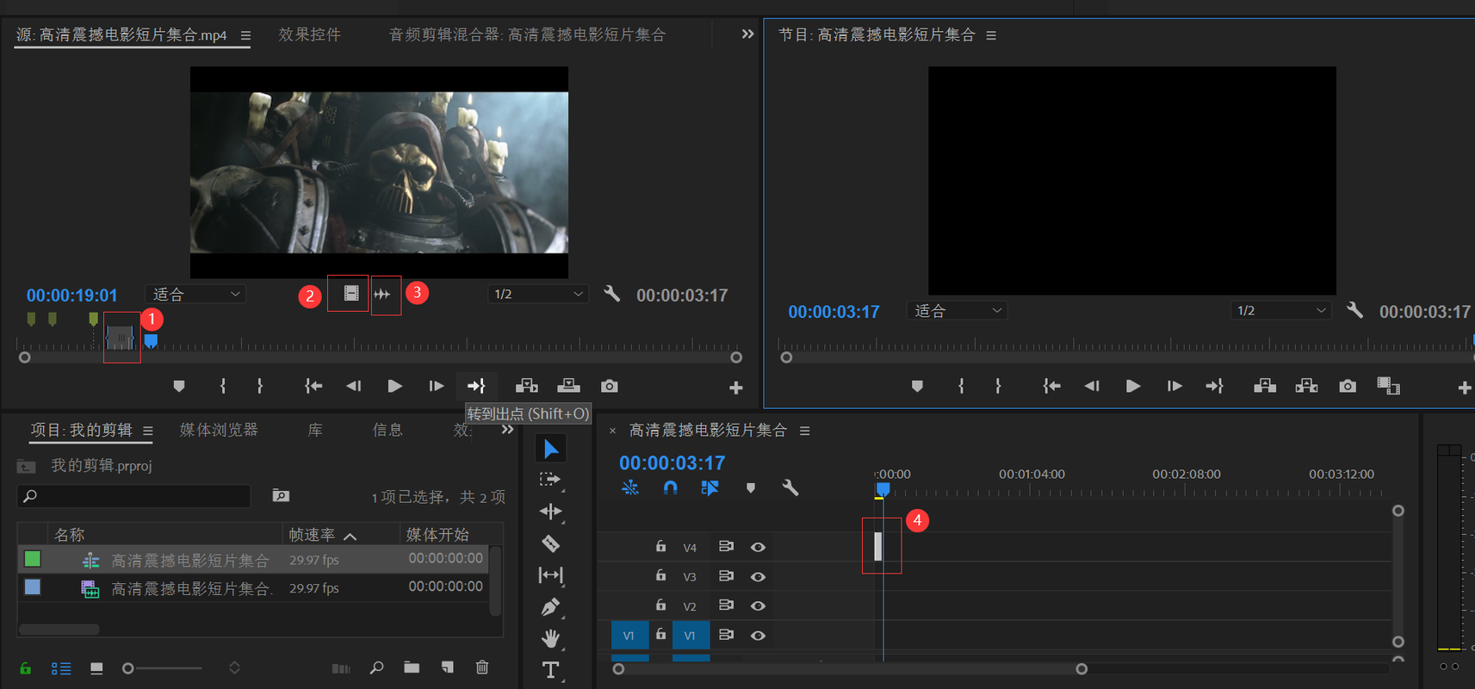Open the 适合 zoom dropdown in Program monitor
Image resolution: width=1475 pixels, height=689 pixels.
pos(957,311)
